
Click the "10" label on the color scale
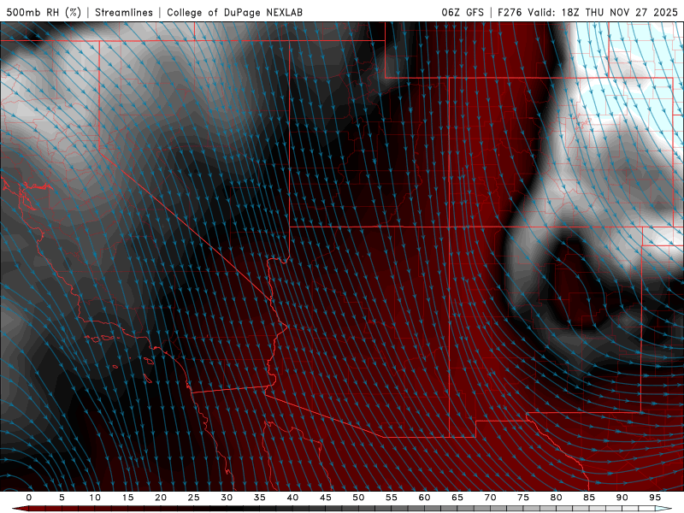pos(95,498)
